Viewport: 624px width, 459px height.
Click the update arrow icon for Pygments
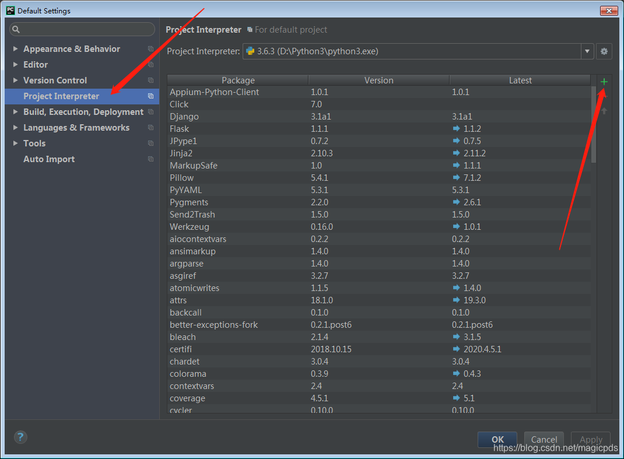[x=456, y=202]
